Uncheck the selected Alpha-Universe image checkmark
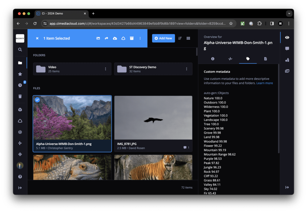The width and height of the screenshot is (307, 212). 37,100
